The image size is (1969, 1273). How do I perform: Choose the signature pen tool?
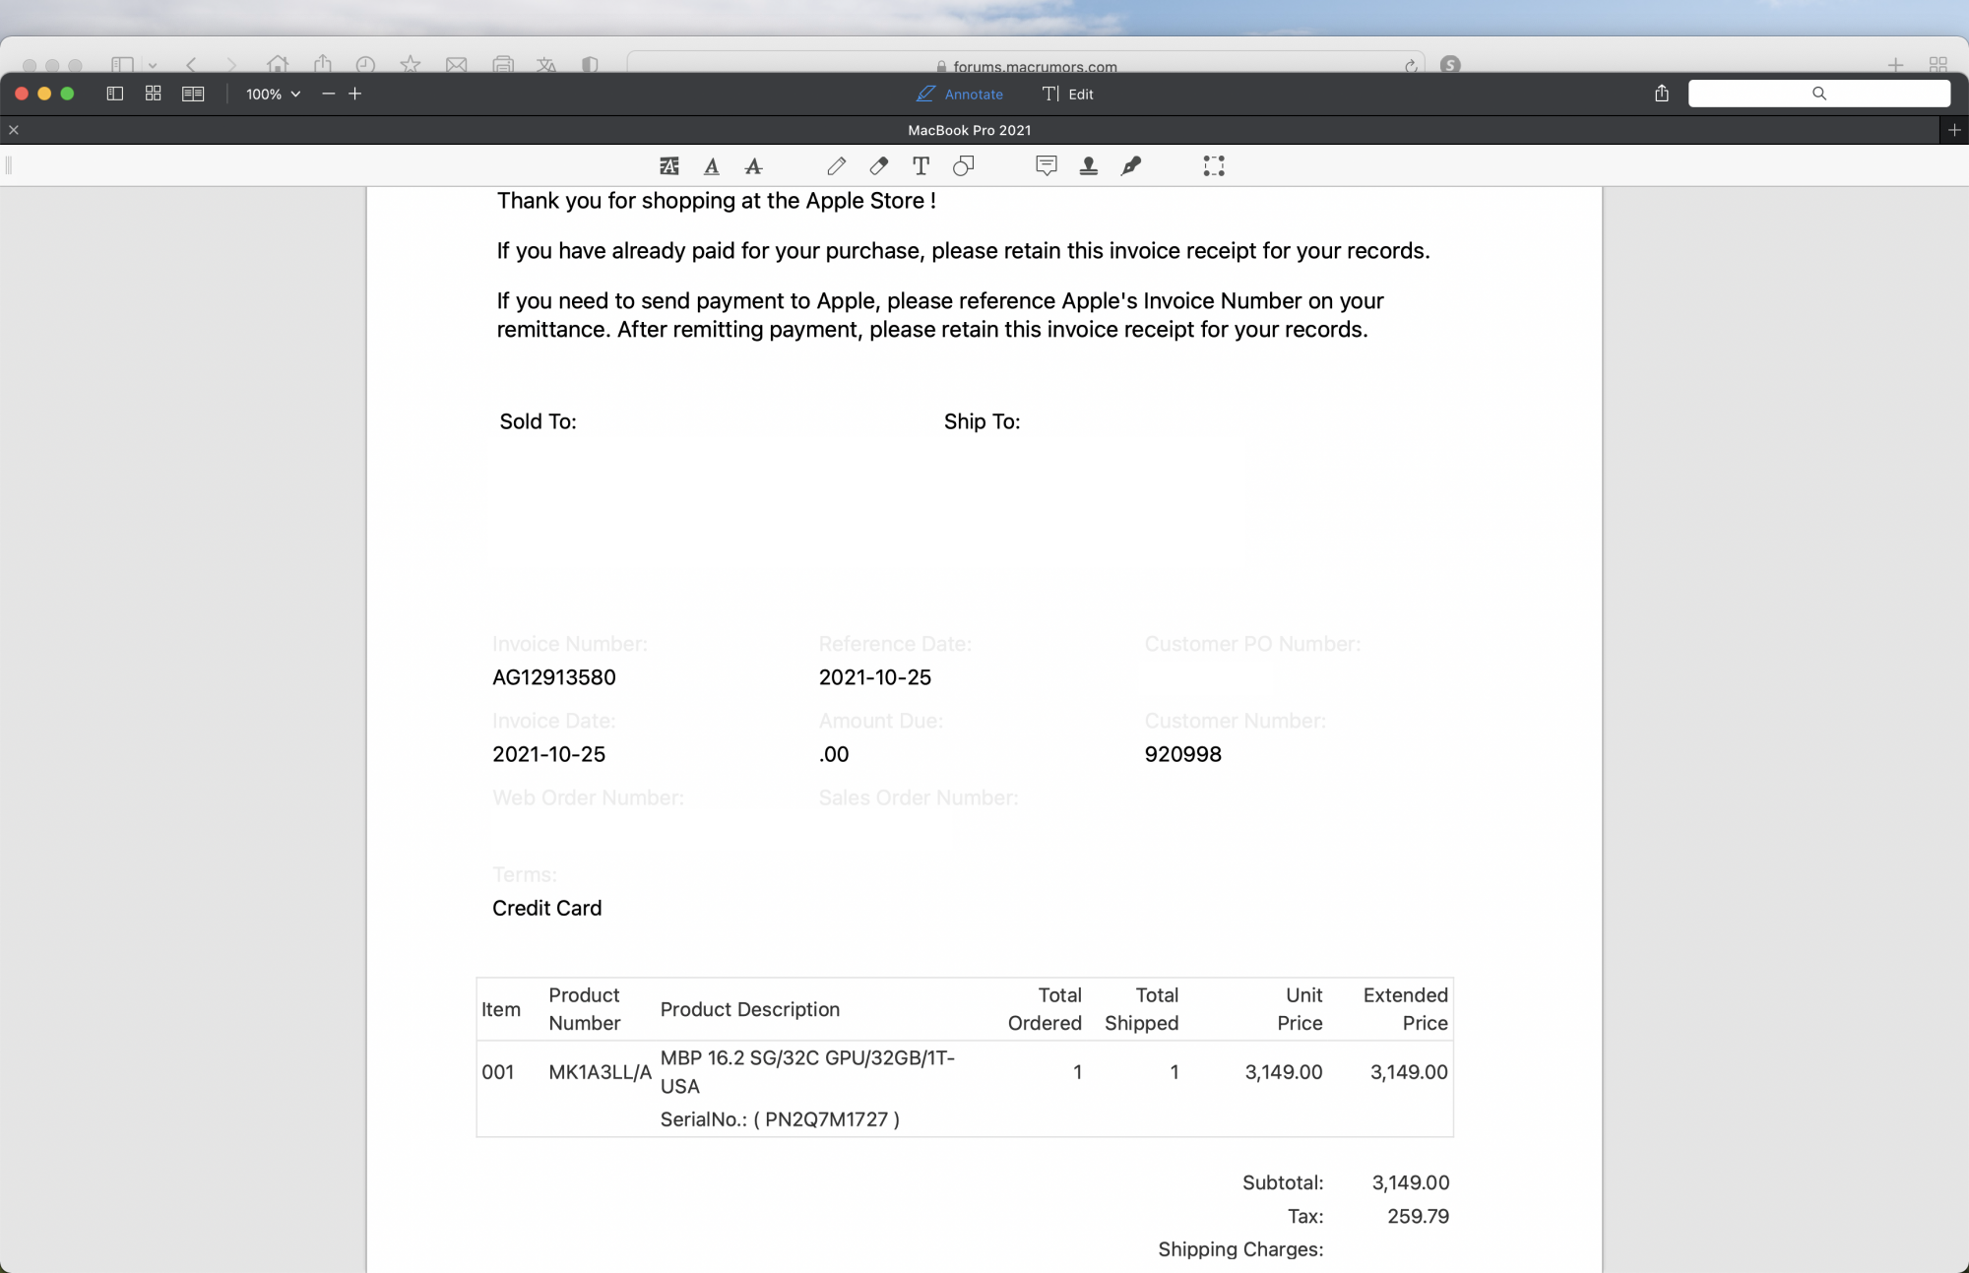1131,166
